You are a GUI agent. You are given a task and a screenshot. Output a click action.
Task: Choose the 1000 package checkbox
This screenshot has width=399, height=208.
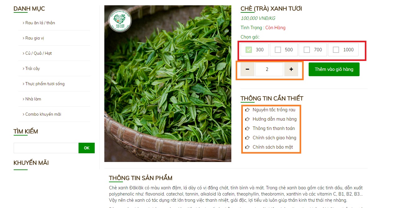(336, 50)
